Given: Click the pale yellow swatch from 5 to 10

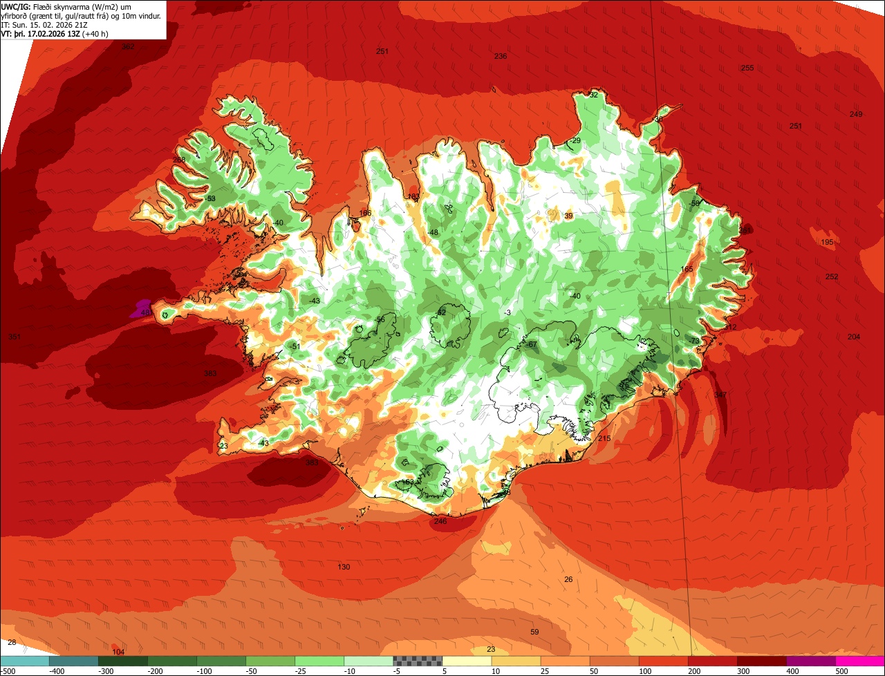Looking at the screenshot, I should [467, 661].
